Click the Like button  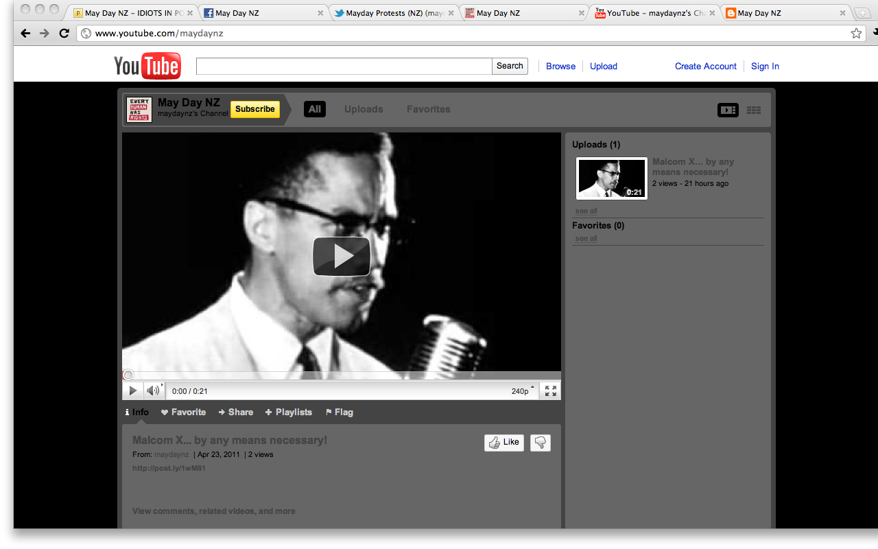[504, 443]
